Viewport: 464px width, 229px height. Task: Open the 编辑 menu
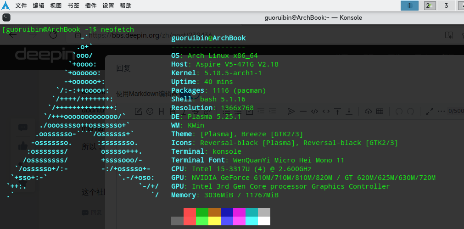click(x=39, y=6)
